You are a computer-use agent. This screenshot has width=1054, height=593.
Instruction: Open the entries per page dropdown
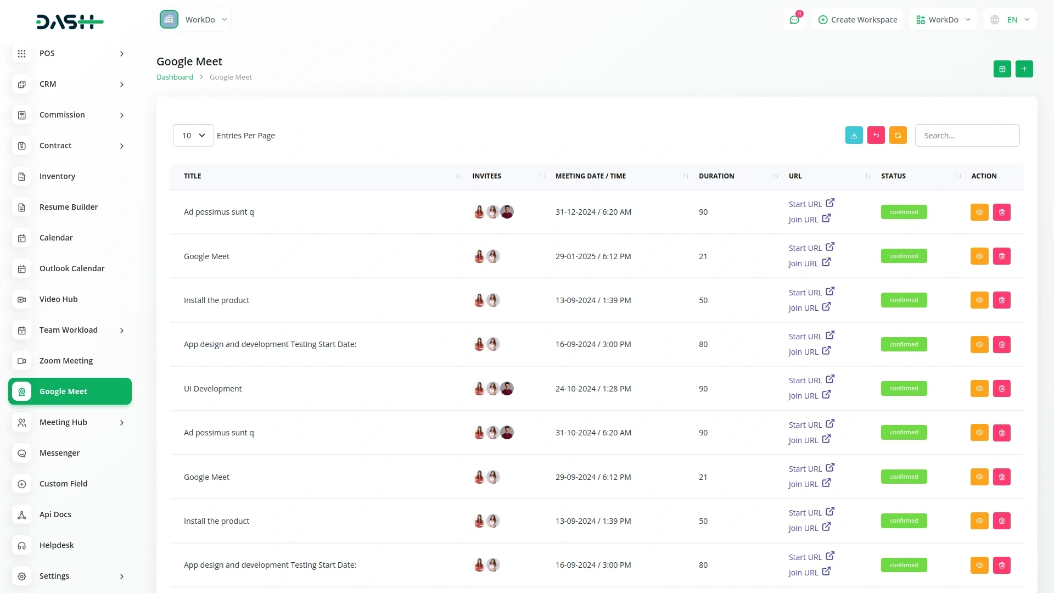(193, 136)
